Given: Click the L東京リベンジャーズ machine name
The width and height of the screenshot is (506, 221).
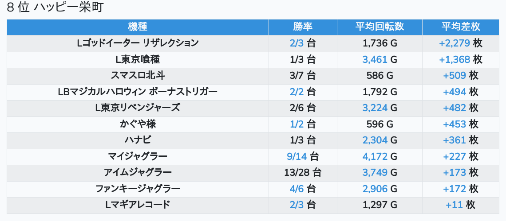Looking at the screenshot, I should pyautogui.click(x=138, y=108).
